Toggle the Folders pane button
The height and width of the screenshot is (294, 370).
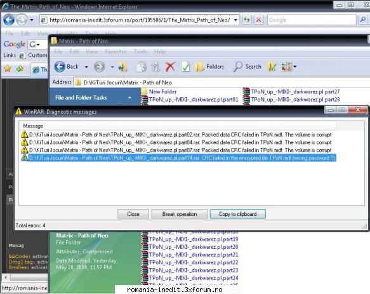point(209,67)
